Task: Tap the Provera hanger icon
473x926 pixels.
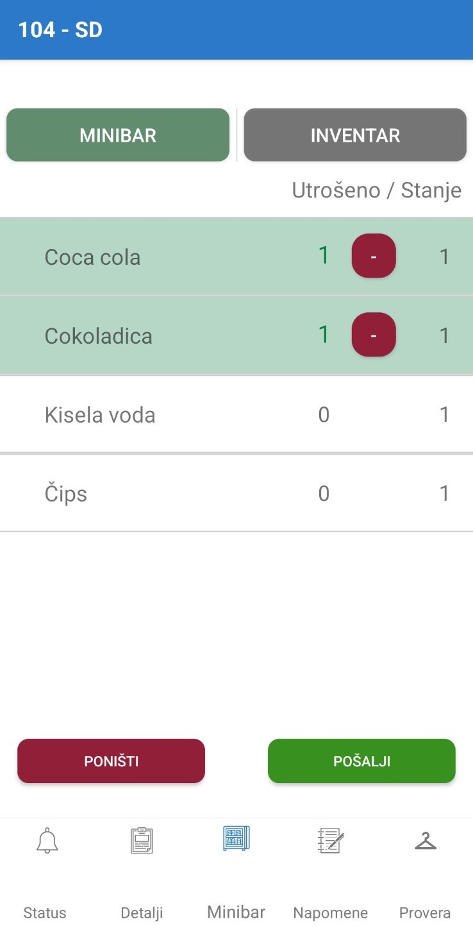Action: click(425, 840)
